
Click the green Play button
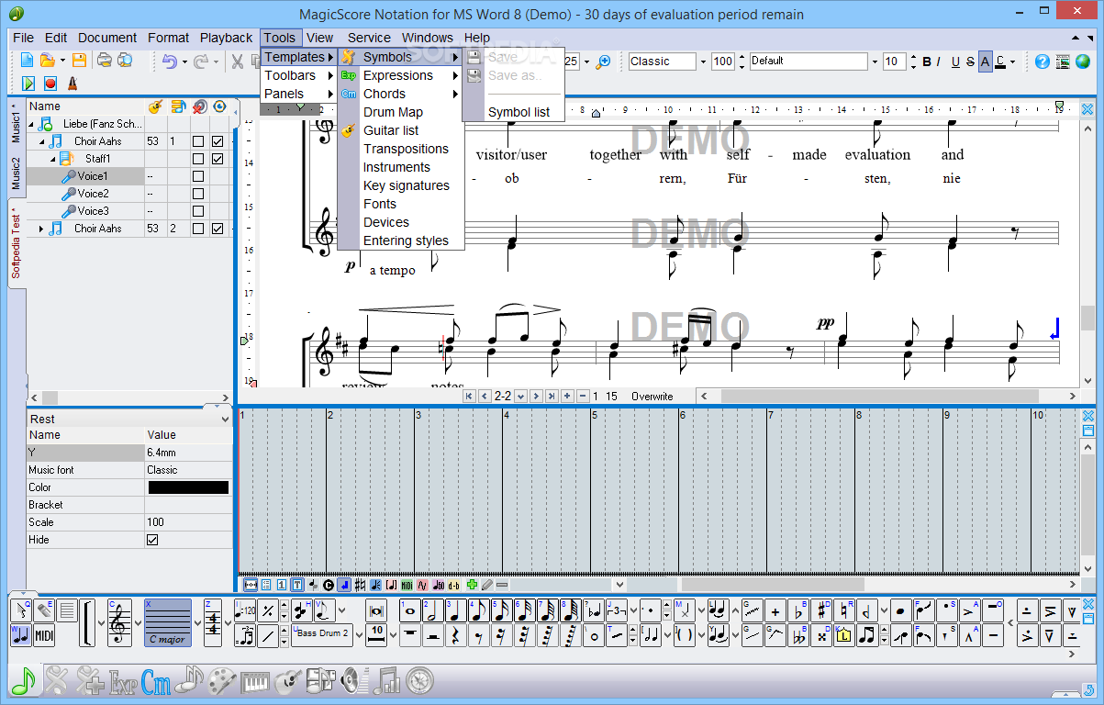point(28,84)
